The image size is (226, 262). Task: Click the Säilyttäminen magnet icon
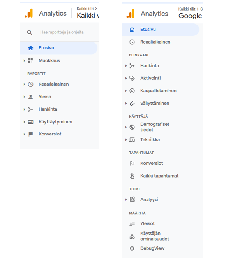(132, 104)
